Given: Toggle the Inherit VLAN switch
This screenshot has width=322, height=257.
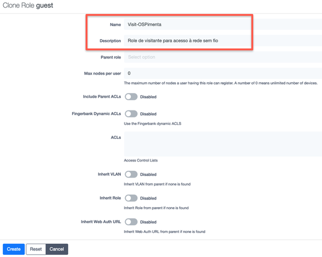Looking at the screenshot, I should (131, 174).
